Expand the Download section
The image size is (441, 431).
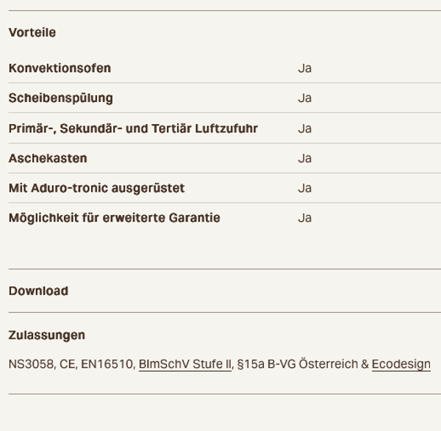click(38, 291)
